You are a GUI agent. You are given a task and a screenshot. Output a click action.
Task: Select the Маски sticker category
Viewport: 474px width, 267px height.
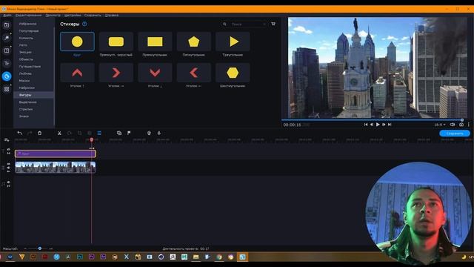pos(24,81)
